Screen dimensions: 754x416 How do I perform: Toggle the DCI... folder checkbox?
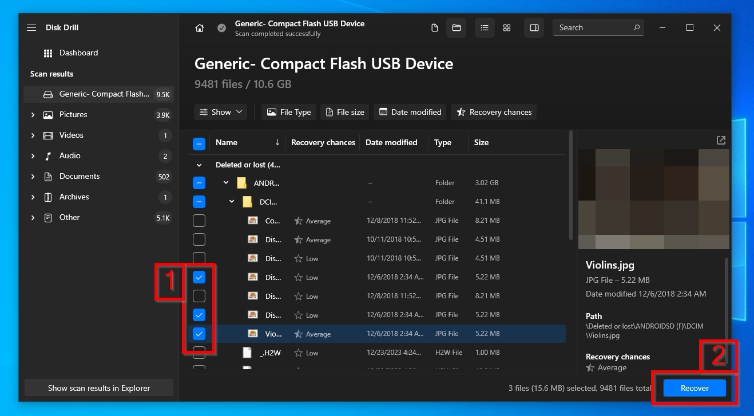point(199,202)
